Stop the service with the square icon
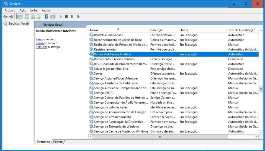This screenshot has width=265, height=151. tap(66, 17)
